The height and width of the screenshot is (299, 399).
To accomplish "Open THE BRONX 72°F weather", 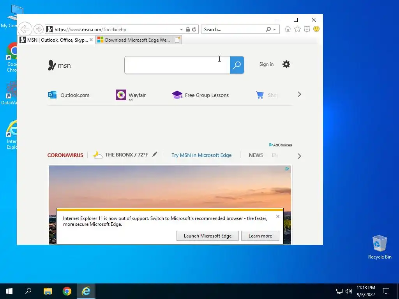I will coord(120,155).
